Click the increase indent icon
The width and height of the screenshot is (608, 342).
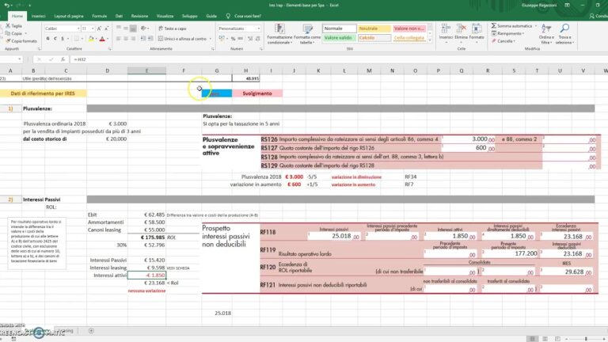click(x=150, y=39)
